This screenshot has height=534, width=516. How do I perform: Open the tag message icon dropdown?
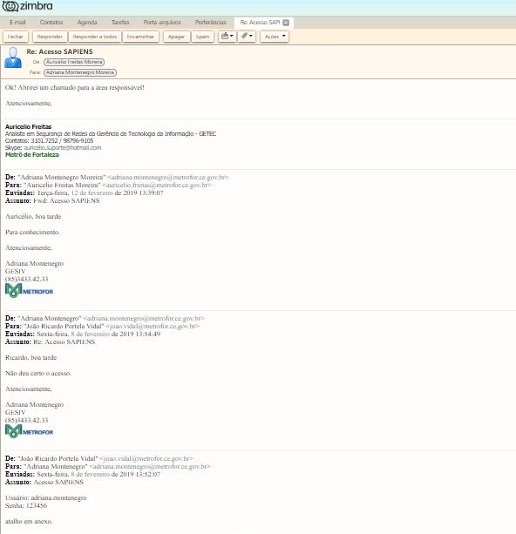[x=247, y=37]
